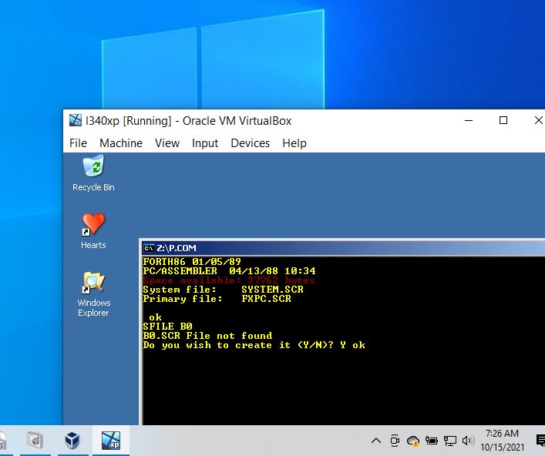Click the OneDrive cloud warning tray icon
Image resolution: width=545 pixels, height=456 pixels.
click(x=413, y=441)
